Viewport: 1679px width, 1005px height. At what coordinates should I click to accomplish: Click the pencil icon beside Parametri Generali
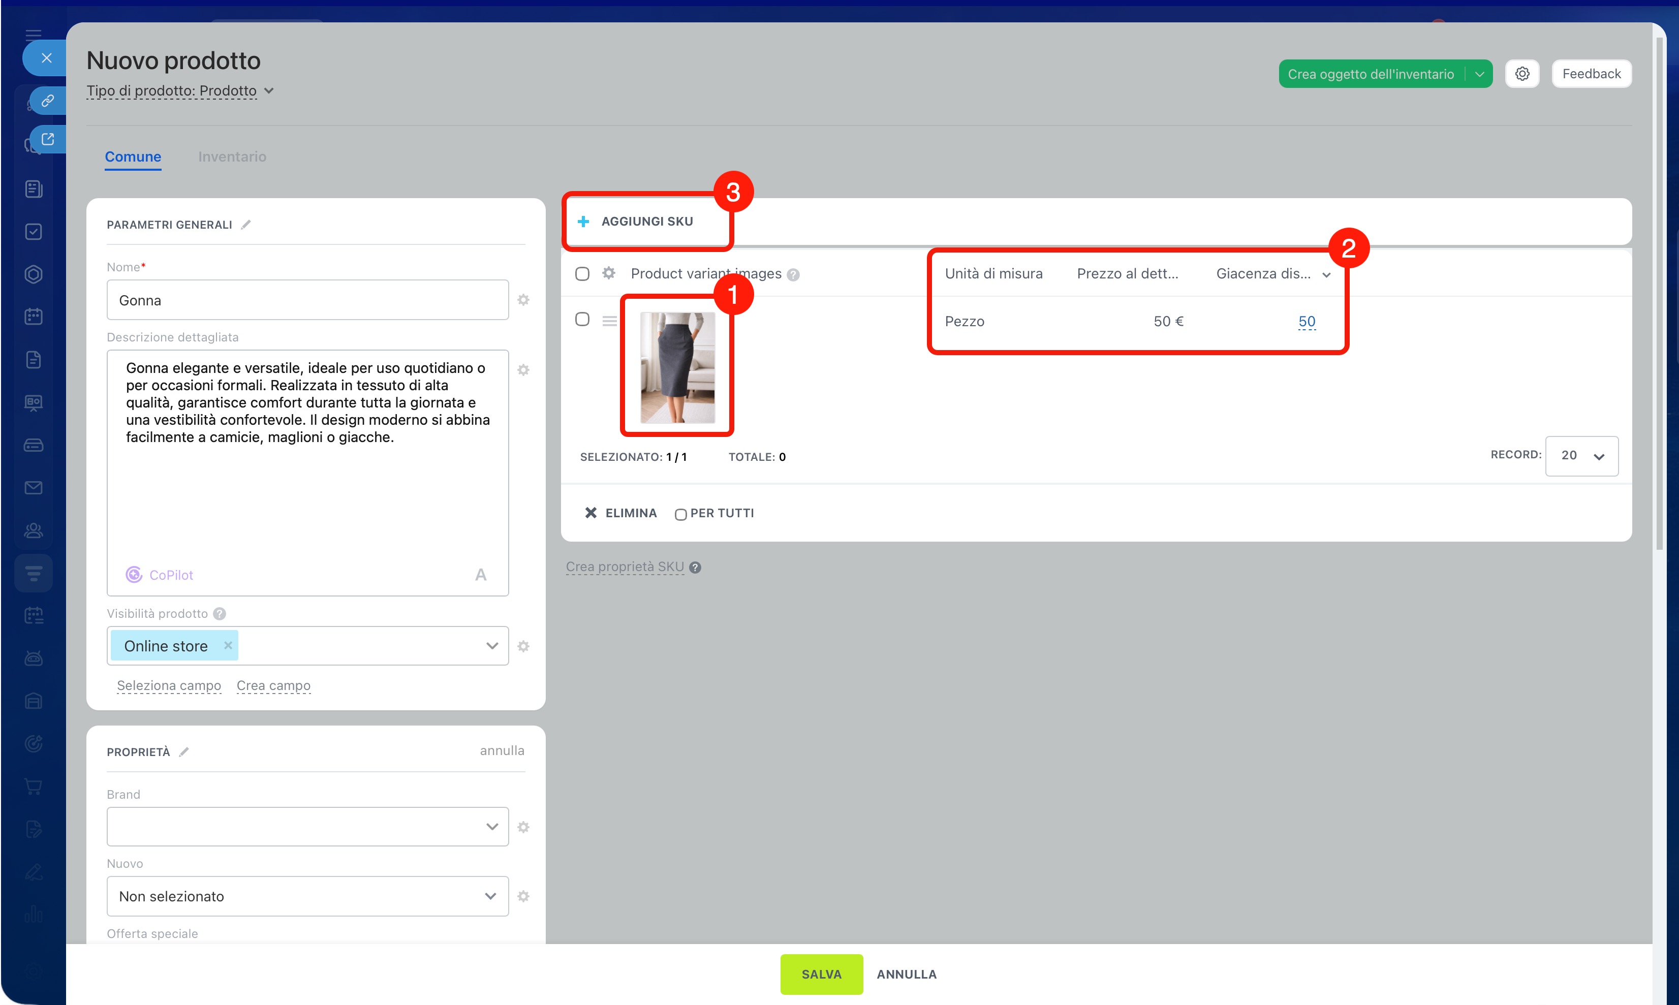246,224
